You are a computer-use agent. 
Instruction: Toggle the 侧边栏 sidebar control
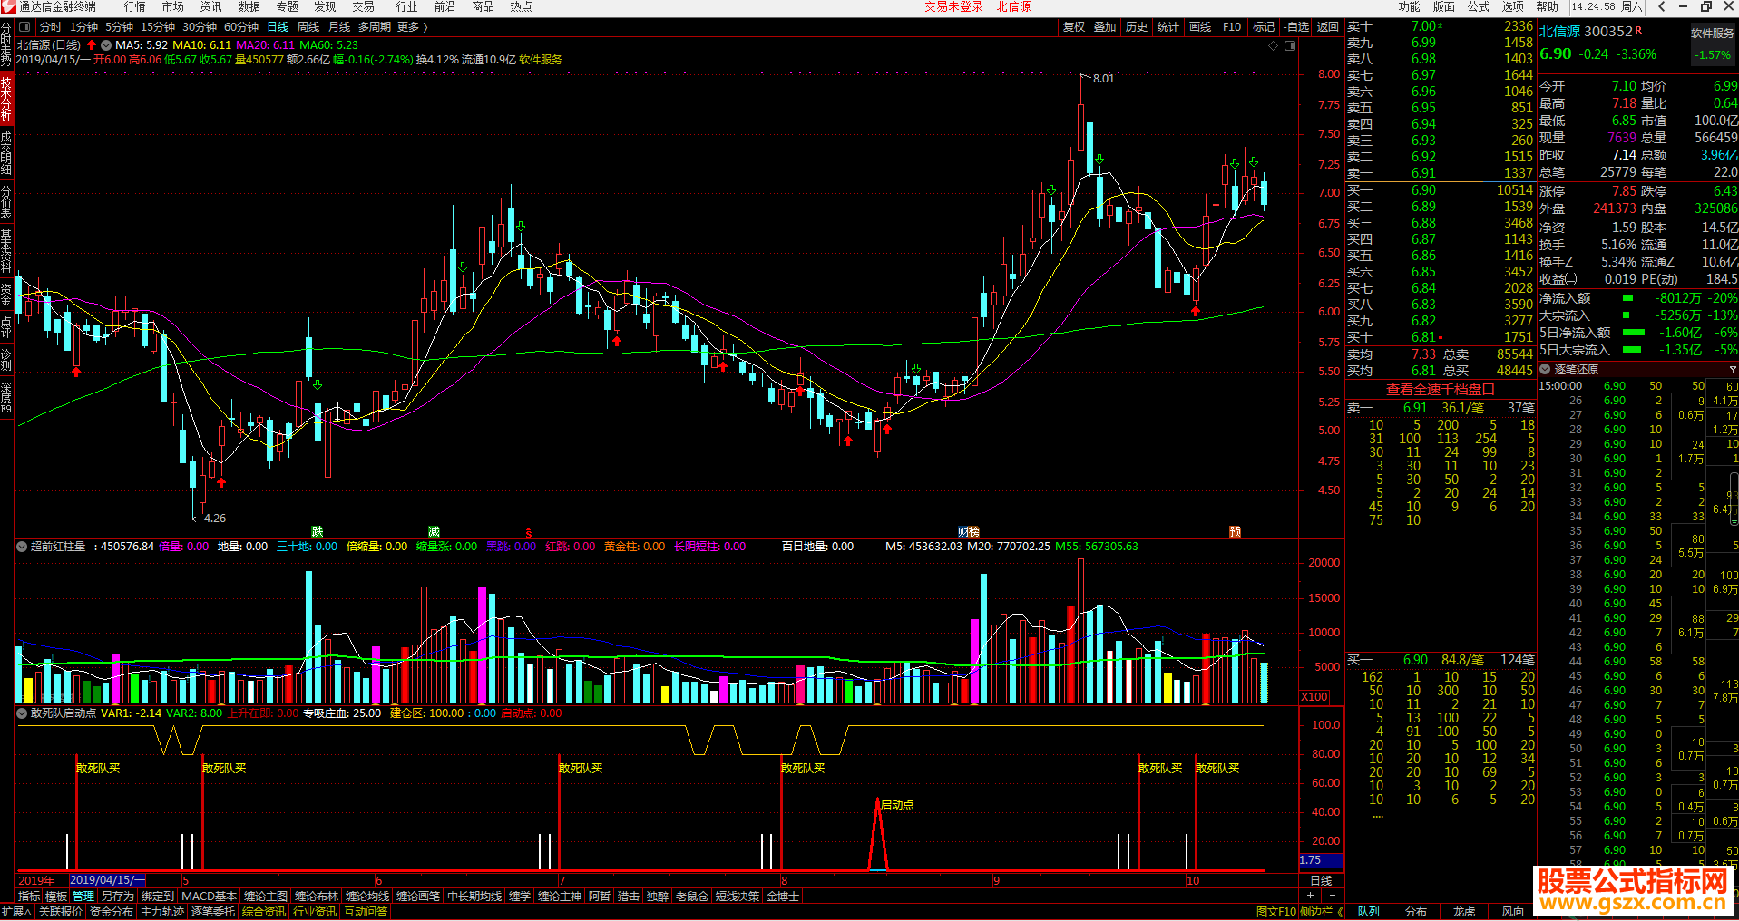pos(1320,912)
